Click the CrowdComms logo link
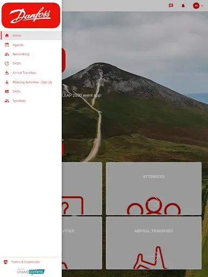 click(31, 272)
